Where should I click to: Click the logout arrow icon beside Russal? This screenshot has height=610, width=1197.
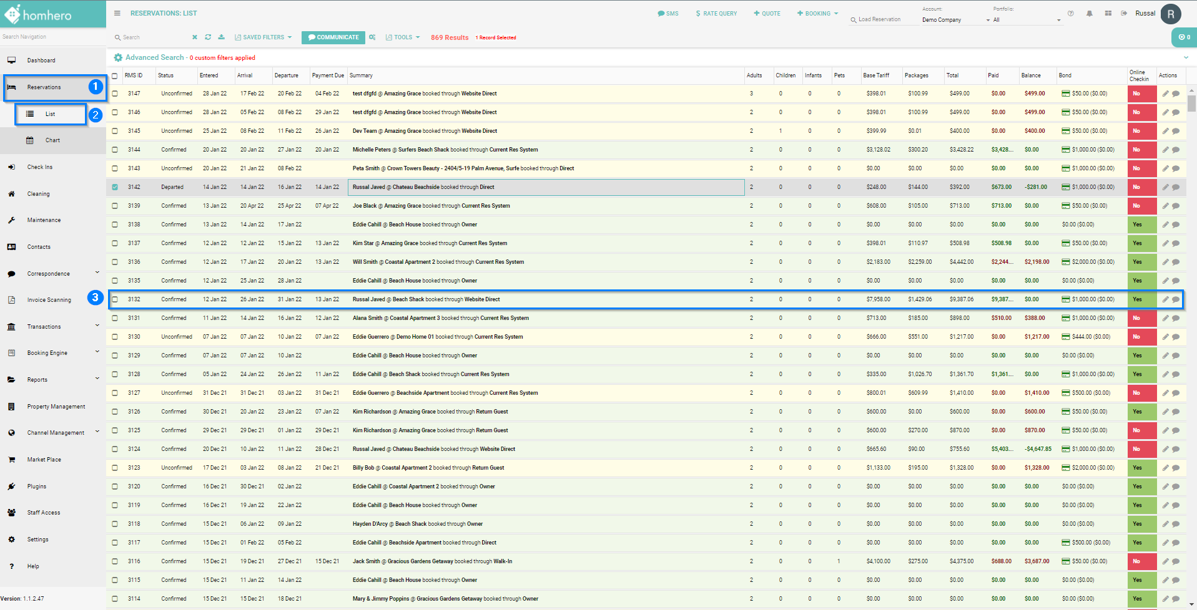[x=1124, y=13]
